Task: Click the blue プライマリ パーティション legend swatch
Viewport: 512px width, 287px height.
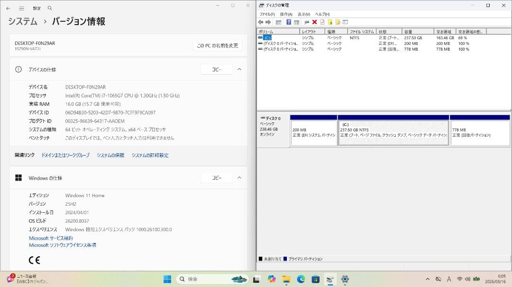Action: (285, 259)
